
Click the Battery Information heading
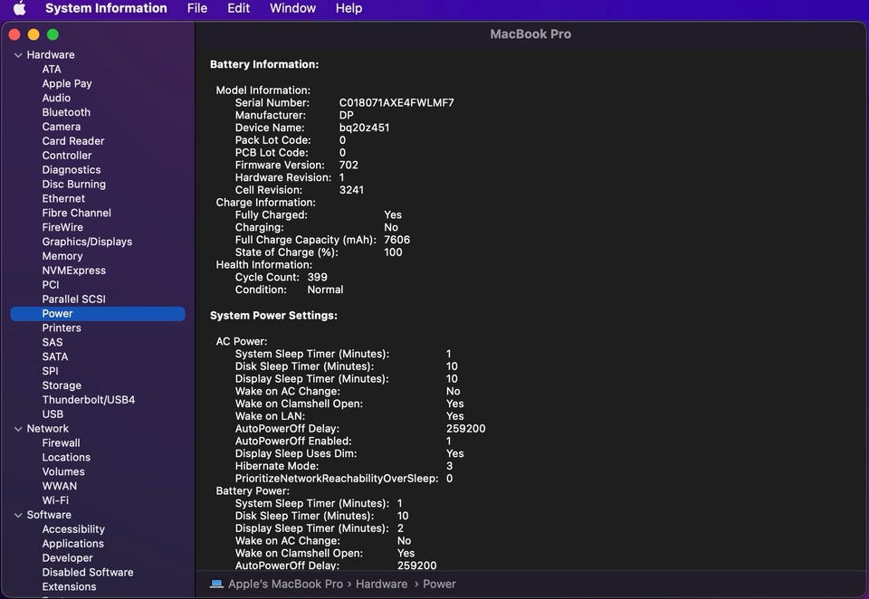264,65
